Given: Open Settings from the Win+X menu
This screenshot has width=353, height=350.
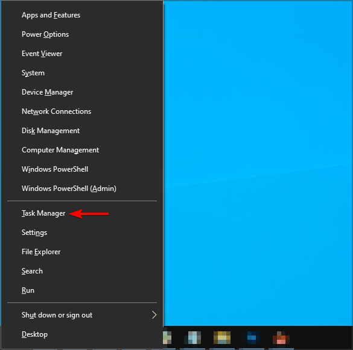Looking at the screenshot, I should [x=82, y=233].
